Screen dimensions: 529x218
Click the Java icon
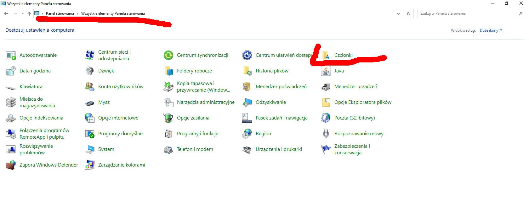(326, 71)
